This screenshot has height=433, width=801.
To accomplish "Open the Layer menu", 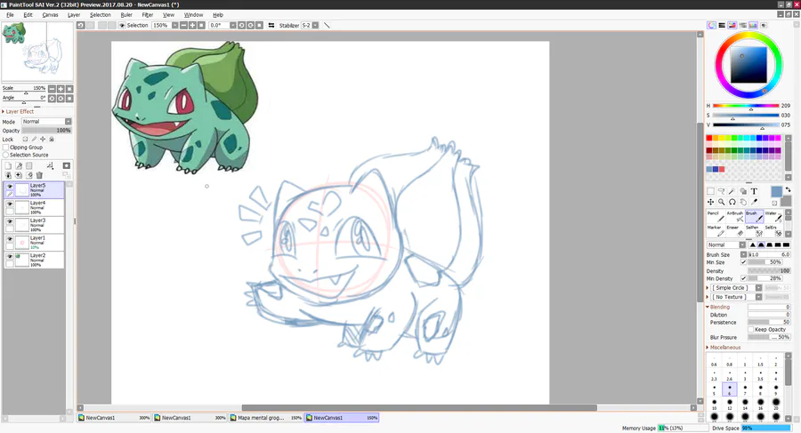I will tap(74, 15).
